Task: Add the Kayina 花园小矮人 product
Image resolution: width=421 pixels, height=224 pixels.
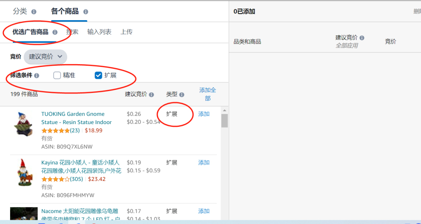Action: (204, 163)
